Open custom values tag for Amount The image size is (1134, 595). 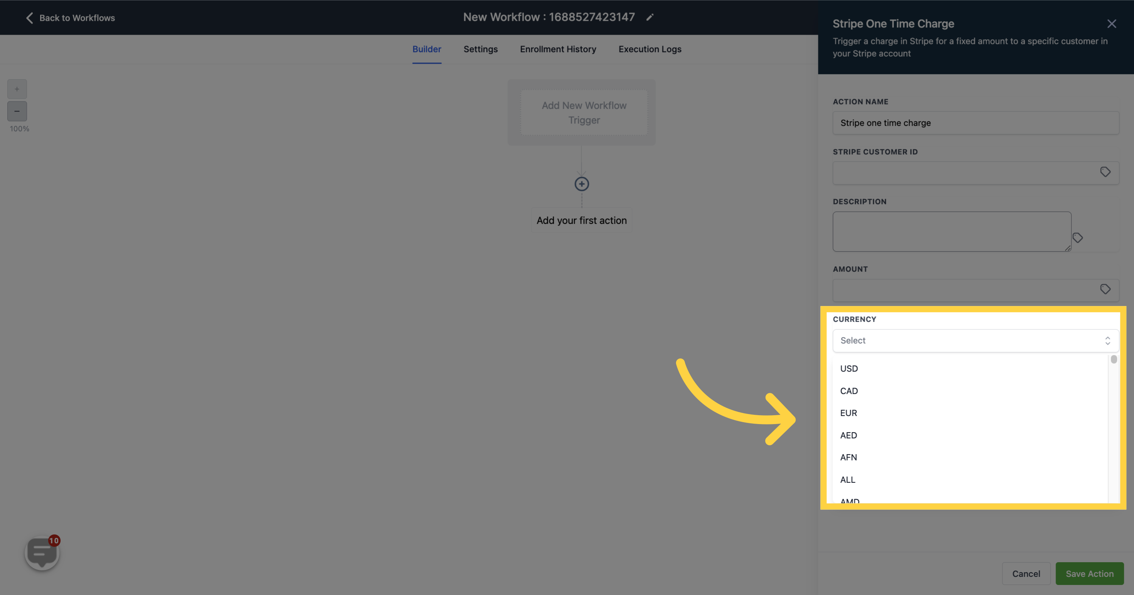(1105, 289)
